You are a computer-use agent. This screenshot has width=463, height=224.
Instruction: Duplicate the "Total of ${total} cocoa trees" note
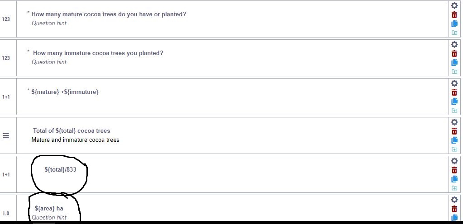click(454, 140)
